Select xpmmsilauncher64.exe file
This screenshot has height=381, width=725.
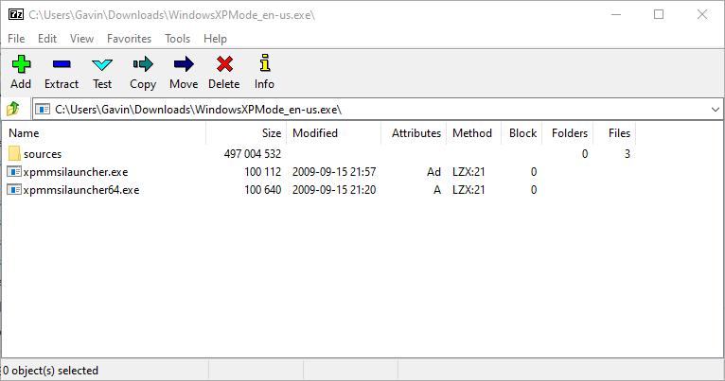[81, 190]
